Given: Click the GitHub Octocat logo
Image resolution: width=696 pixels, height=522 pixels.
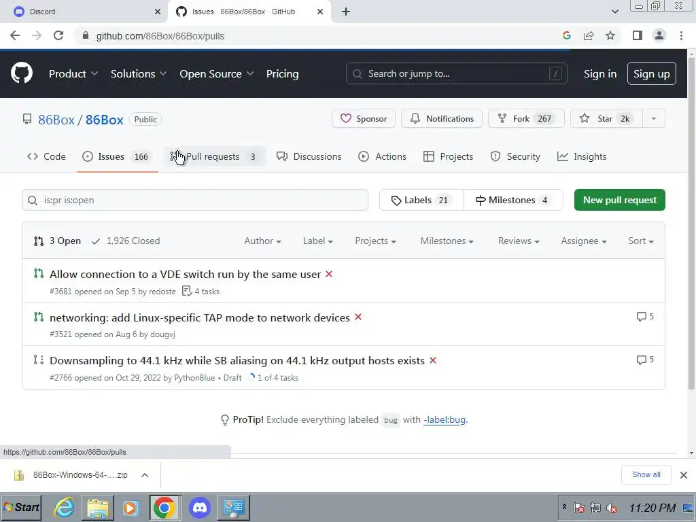Looking at the screenshot, I should coord(22,73).
